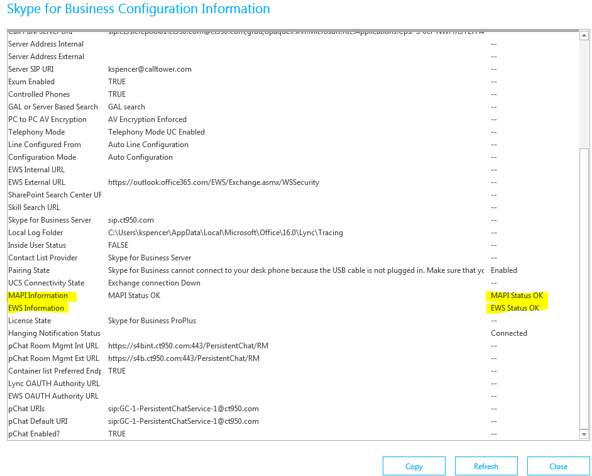The width and height of the screenshot is (592, 476).
Task: Click the sip.ct950.com value
Action: click(131, 220)
